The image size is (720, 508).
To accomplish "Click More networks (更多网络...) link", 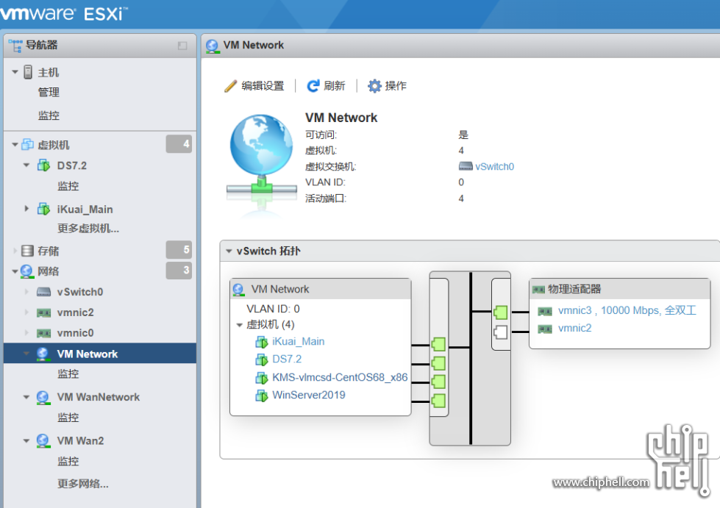I will click(x=82, y=484).
